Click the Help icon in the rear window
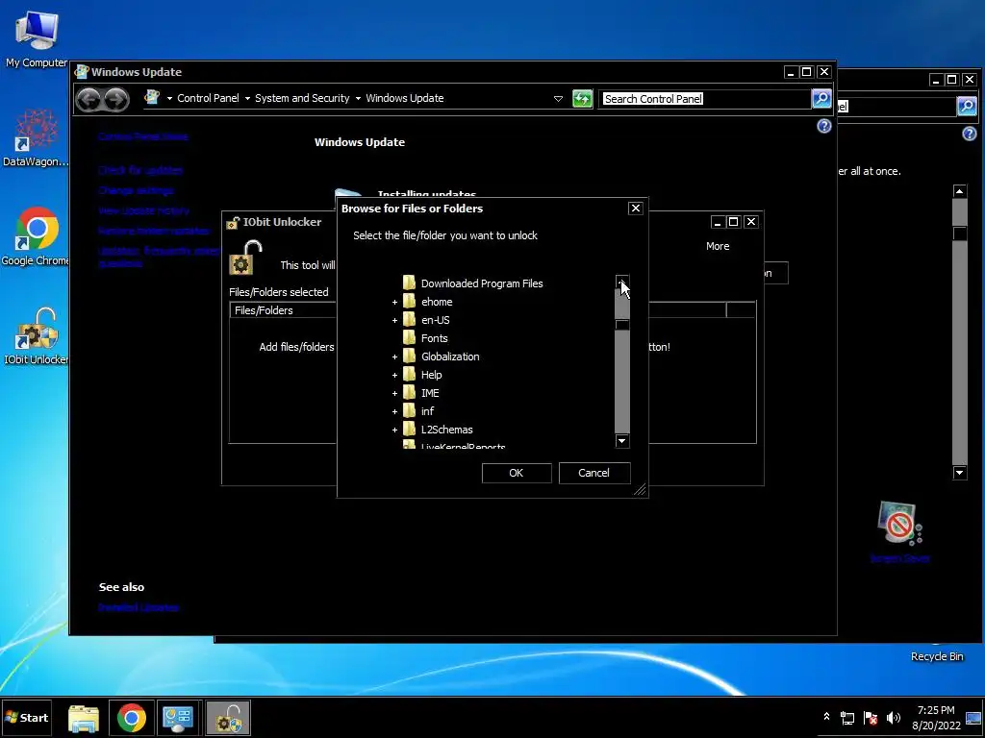This screenshot has height=738, width=985. [970, 133]
